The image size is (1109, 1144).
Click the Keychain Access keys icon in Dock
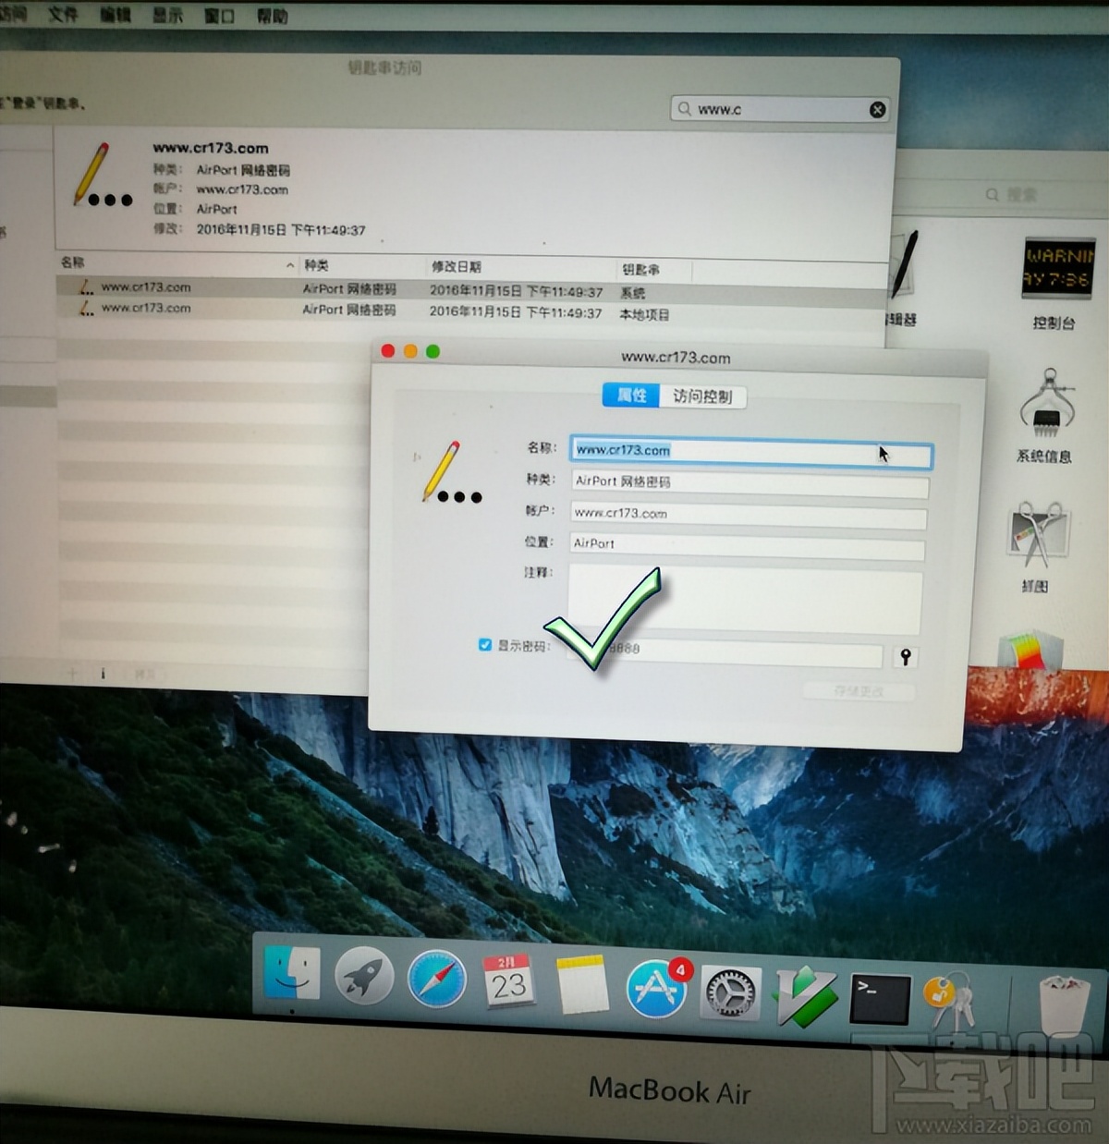coord(949,1000)
